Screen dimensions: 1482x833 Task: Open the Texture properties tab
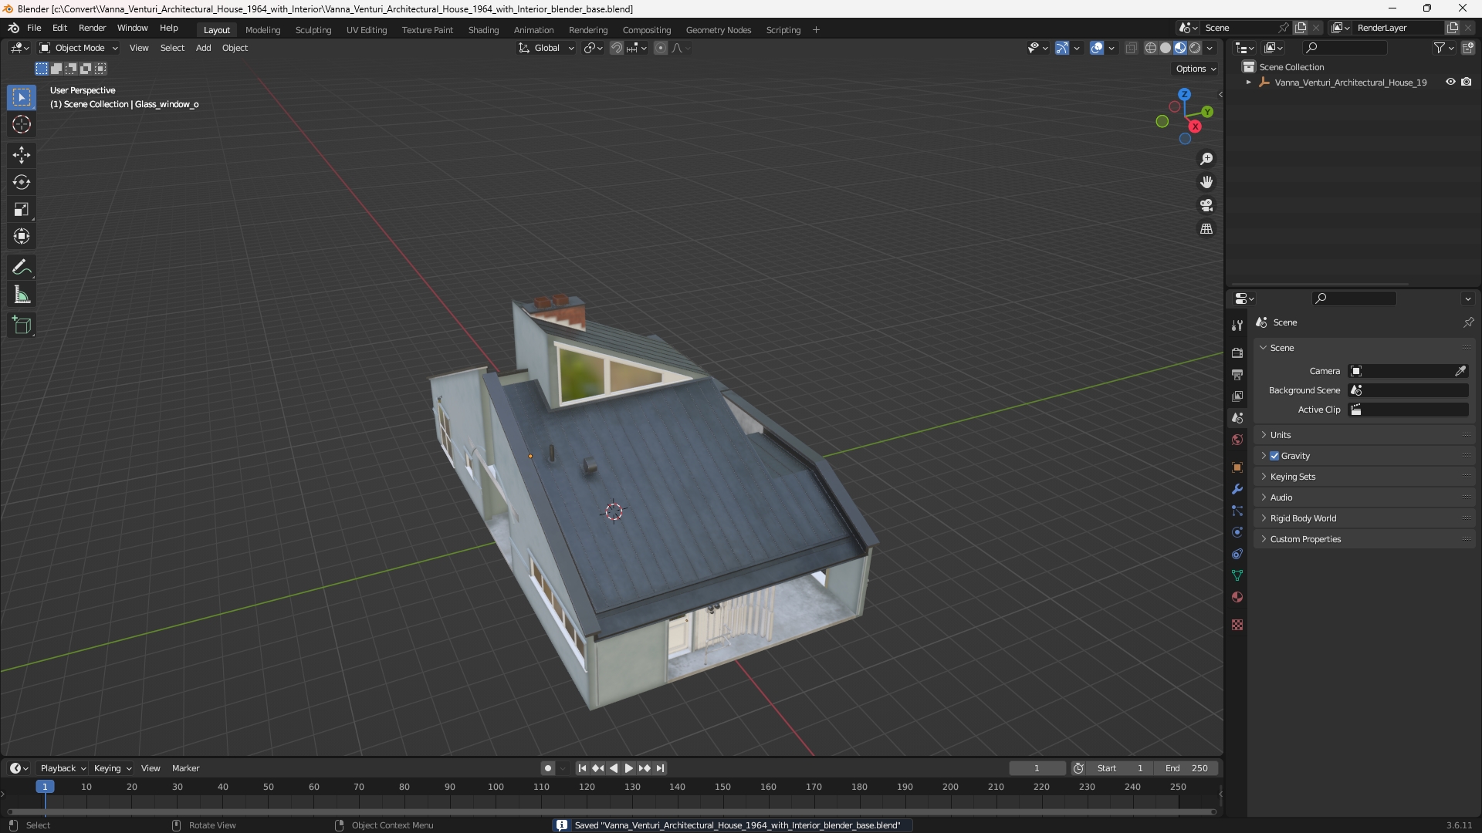coord(1237,625)
